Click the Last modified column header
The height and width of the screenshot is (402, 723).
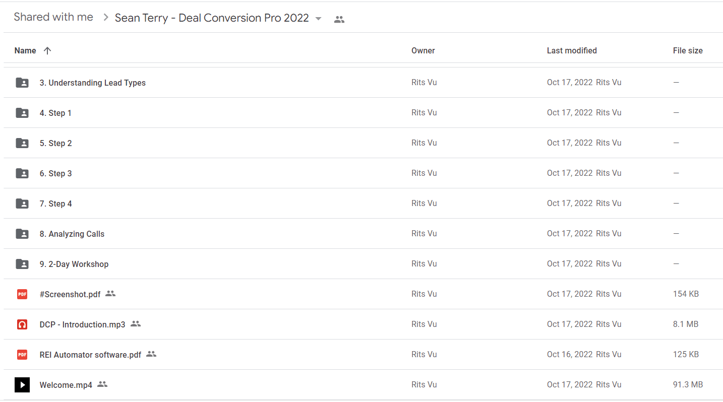pos(572,50)
